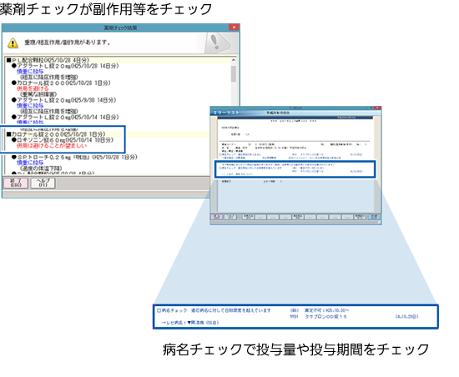Close the Error List window
459x377 pixels.
coord(377,108)
